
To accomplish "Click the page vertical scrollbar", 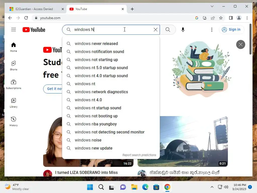I will 250,39.
